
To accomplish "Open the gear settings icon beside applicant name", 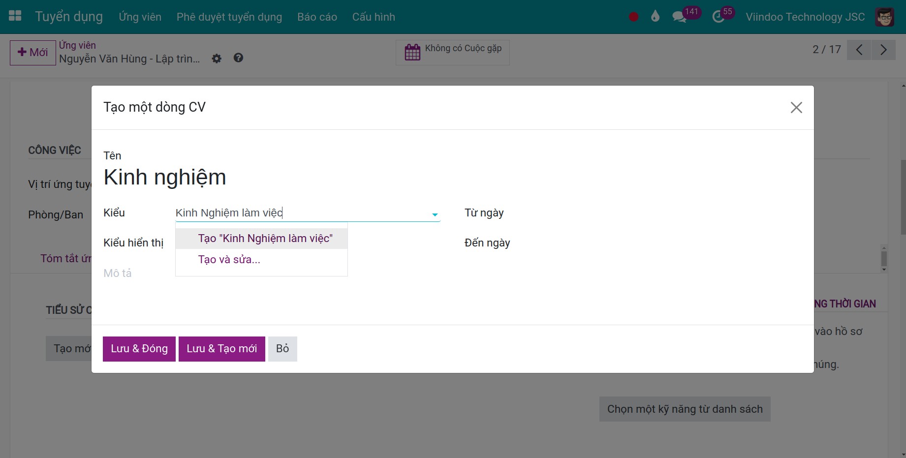I will point(217,59).
